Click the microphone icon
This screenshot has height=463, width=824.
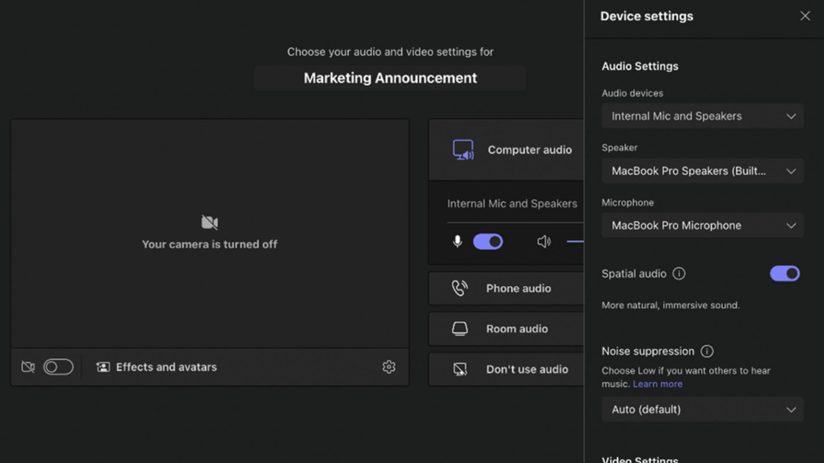(457, 241)
